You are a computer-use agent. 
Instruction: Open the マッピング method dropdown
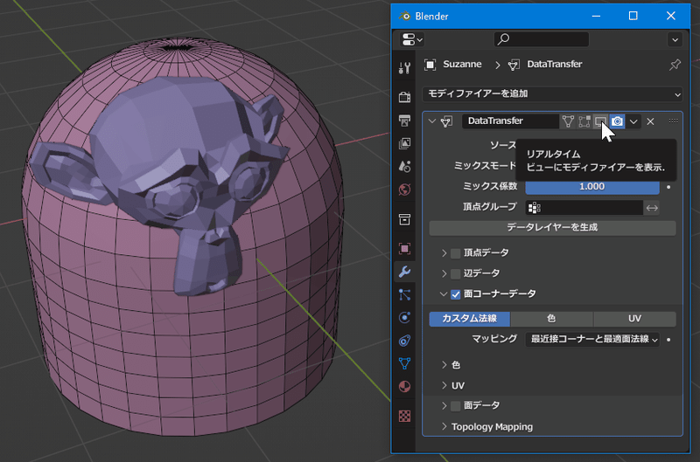tap(592, 340)
